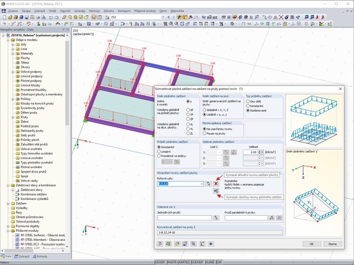This screenshot has height=265, width=354.
Task: Expand the Pruty tree node
Action: (x=13, y=117)
